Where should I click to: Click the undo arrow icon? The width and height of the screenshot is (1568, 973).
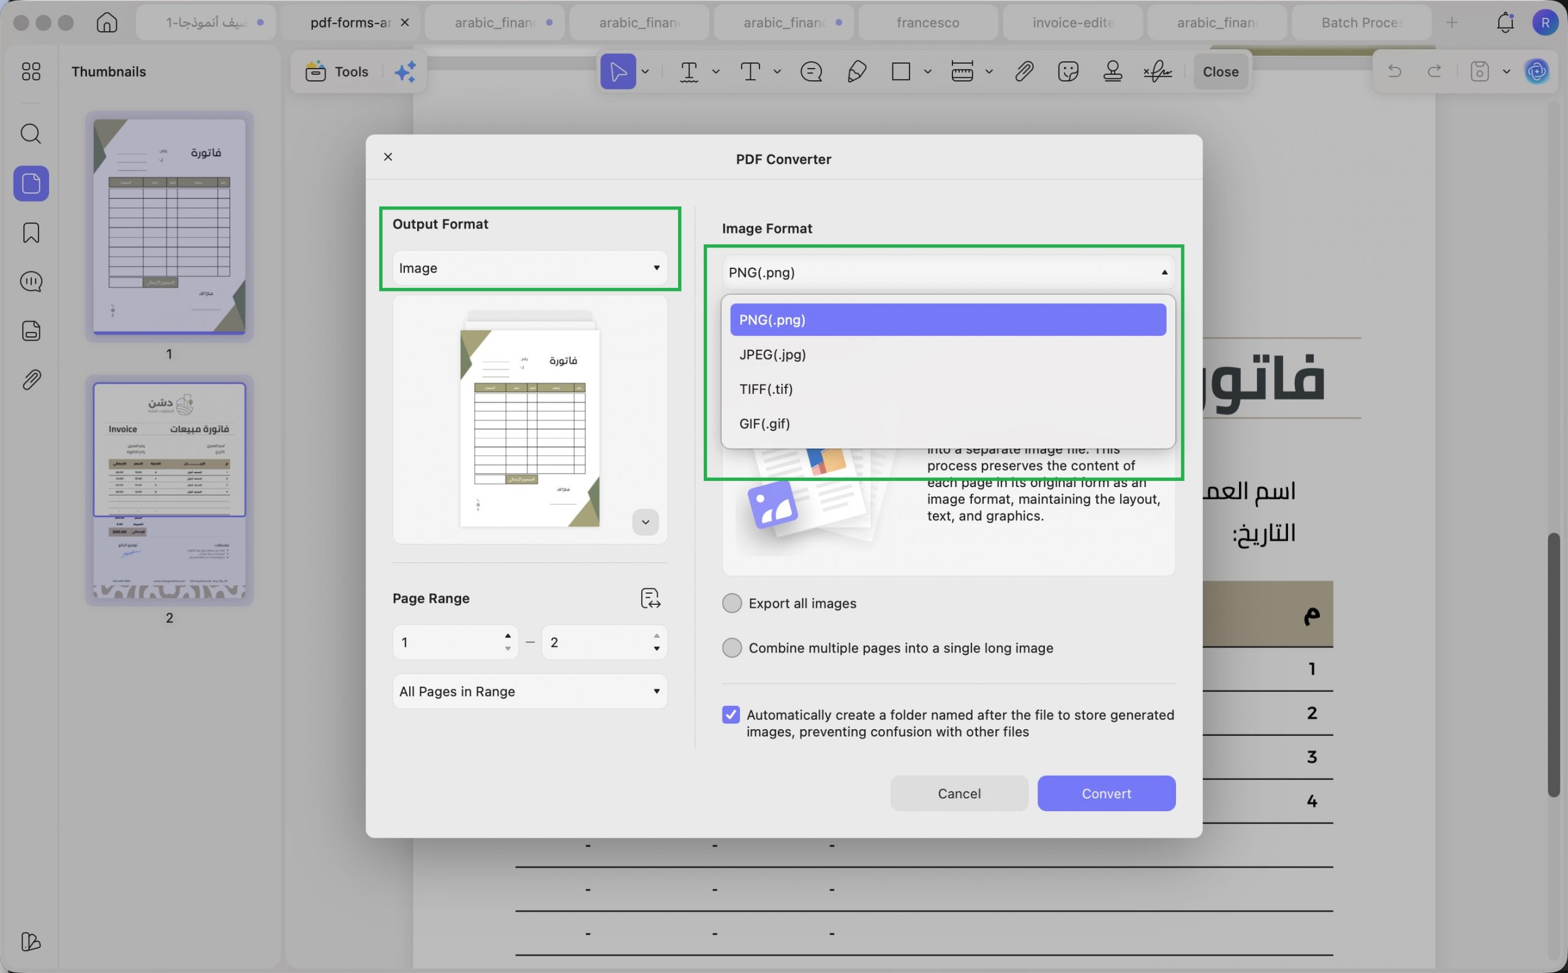[1394, 71]
